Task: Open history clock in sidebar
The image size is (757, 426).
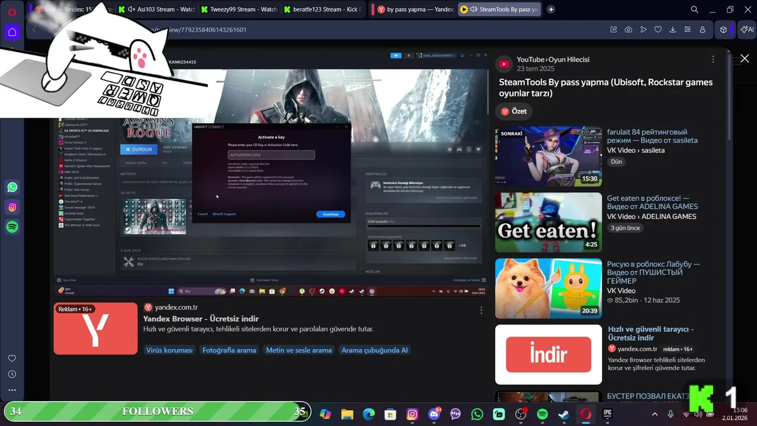Action: pos(12,375)
